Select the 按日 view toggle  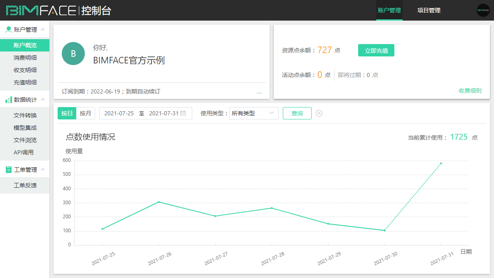(x=67, y=113)
